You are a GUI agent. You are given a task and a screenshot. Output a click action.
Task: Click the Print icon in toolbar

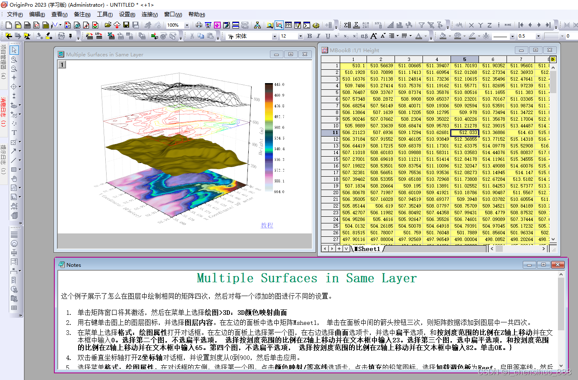point(199,25)
